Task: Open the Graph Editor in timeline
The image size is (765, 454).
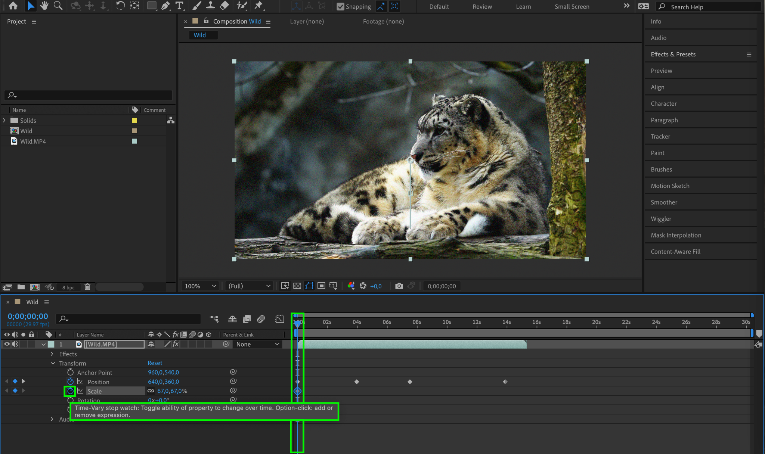Action: point(280,319)
